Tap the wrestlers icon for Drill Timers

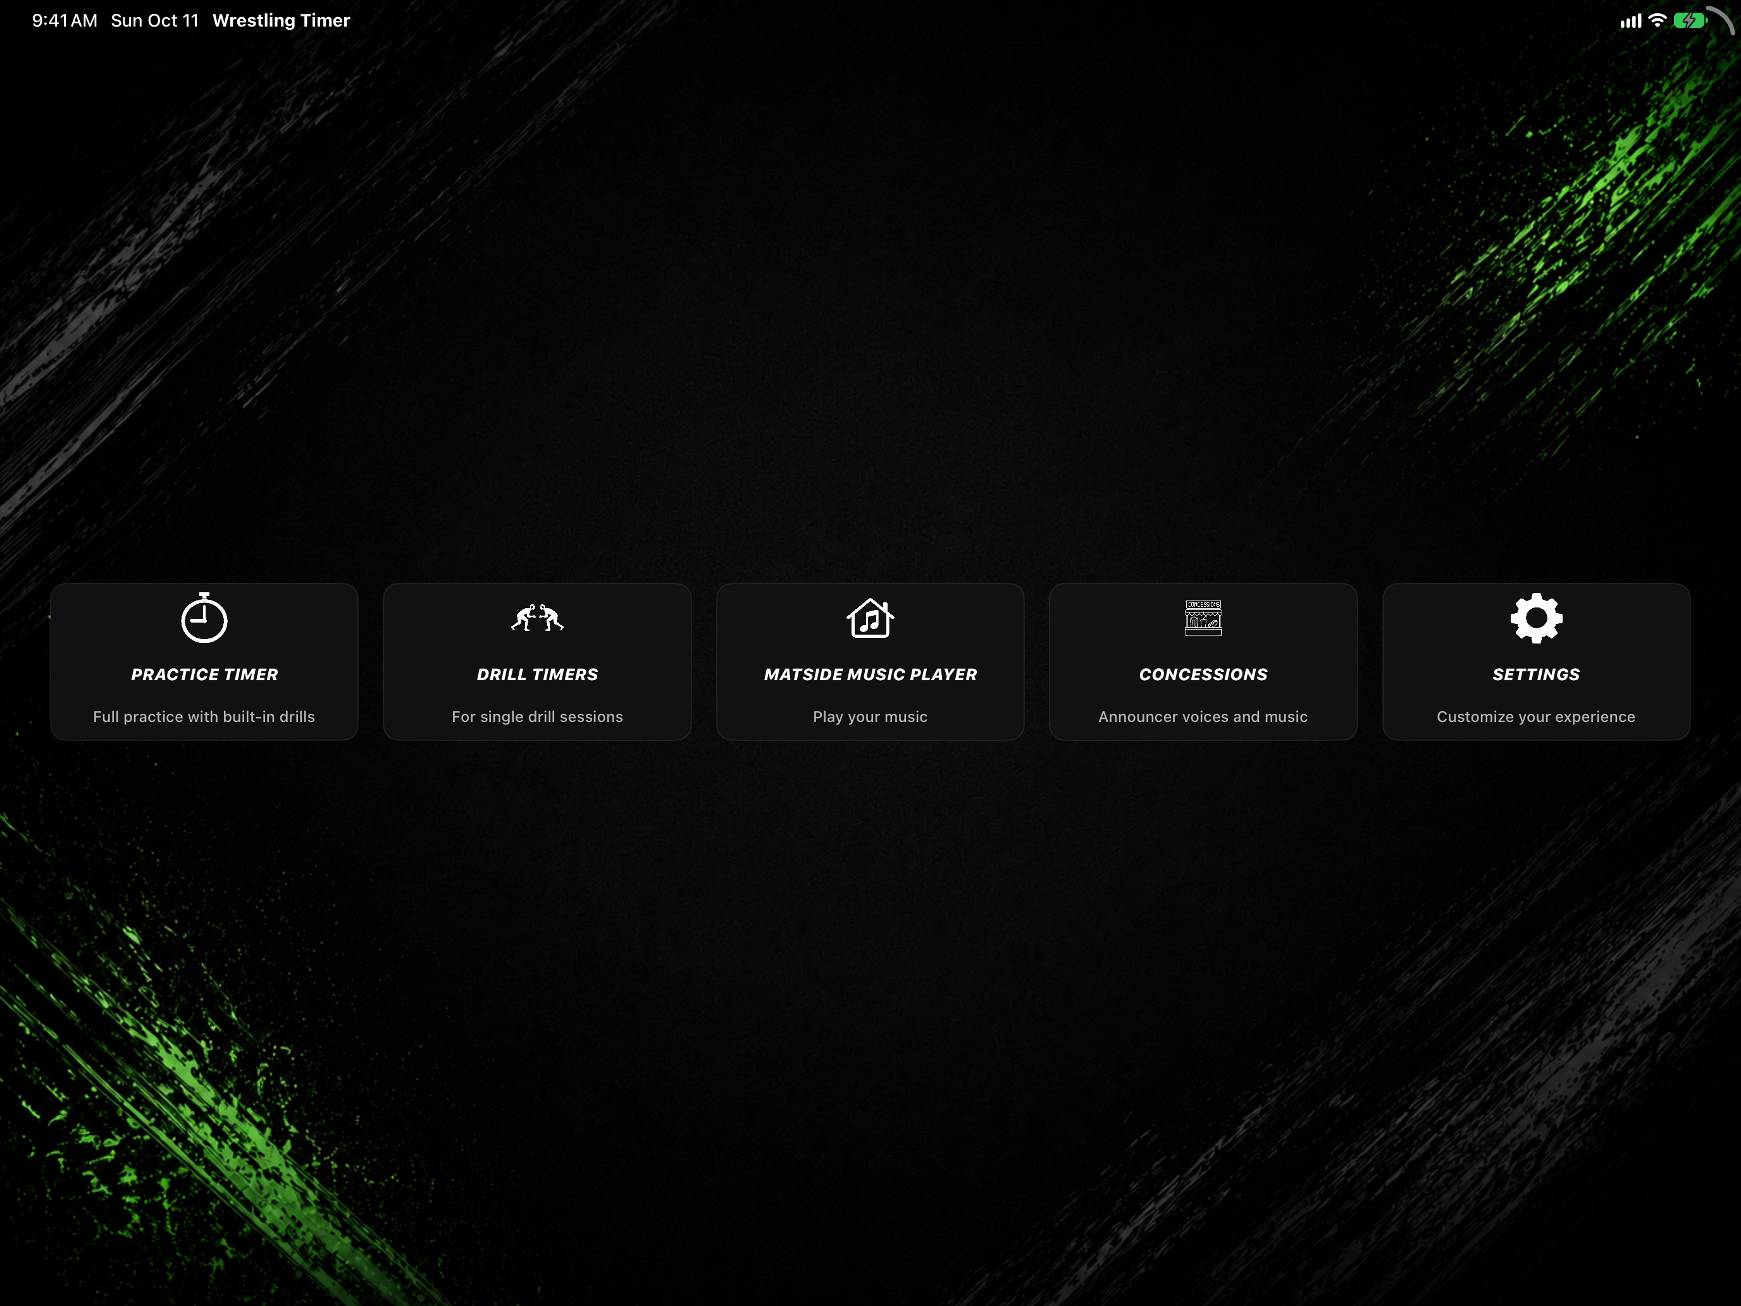[536, 618]
